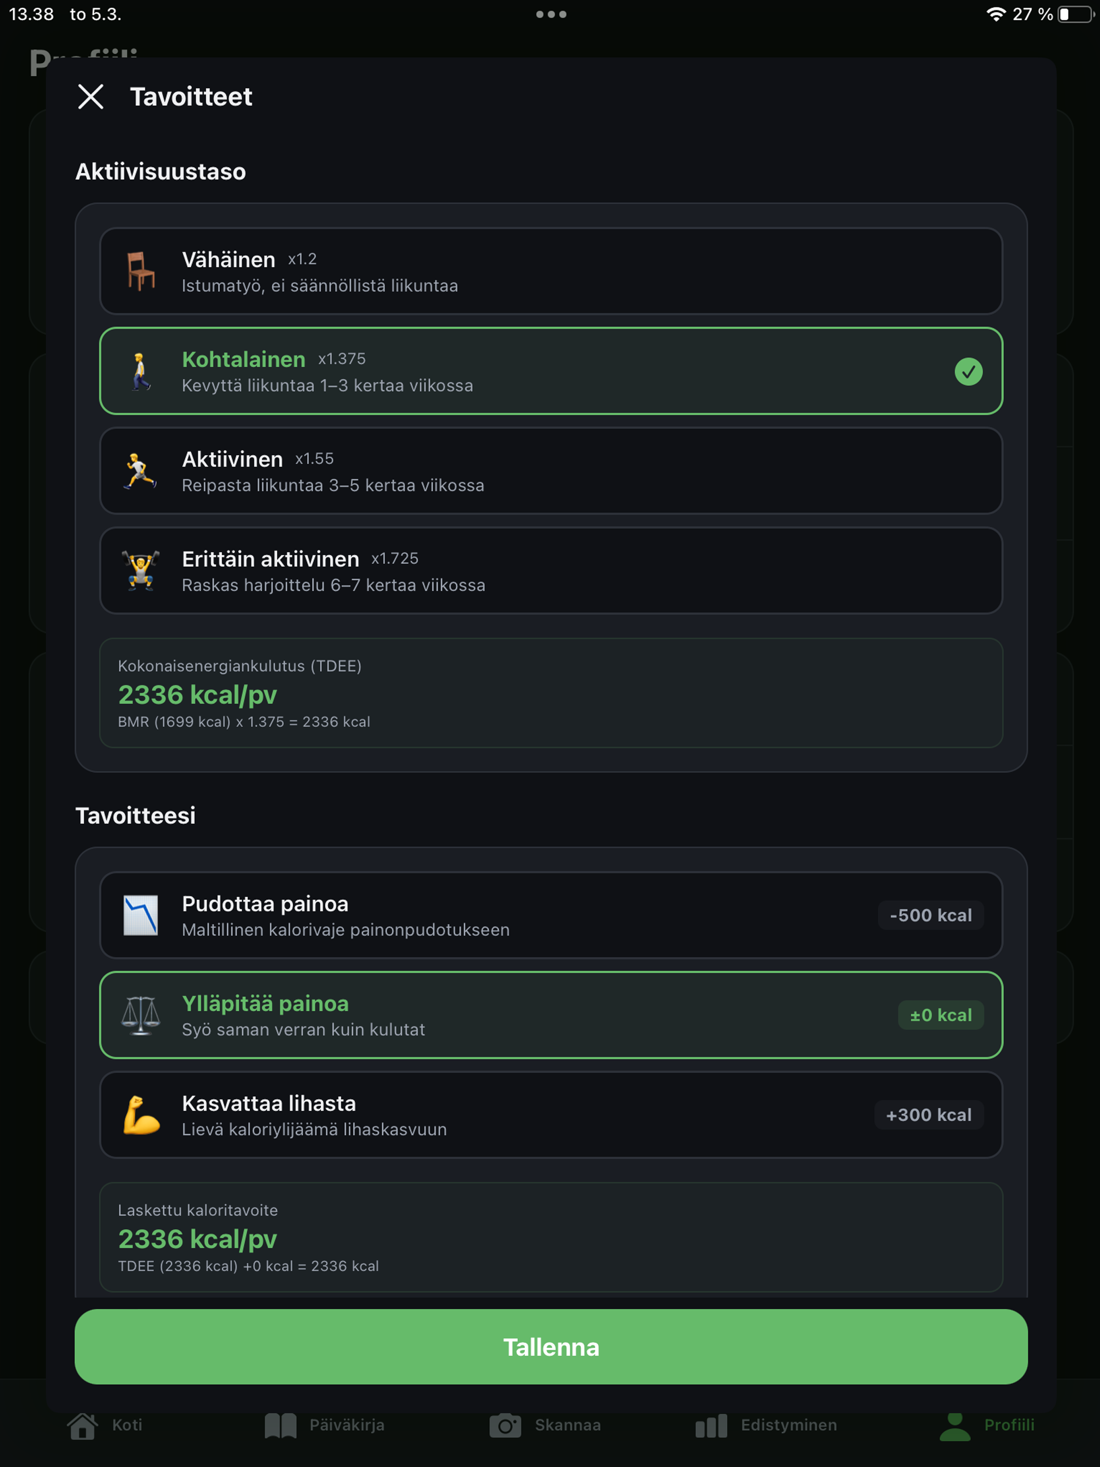Select Erittäin aktiivinen x1.725 activity level
The image size is (1100, 1467).
point(551,570)
